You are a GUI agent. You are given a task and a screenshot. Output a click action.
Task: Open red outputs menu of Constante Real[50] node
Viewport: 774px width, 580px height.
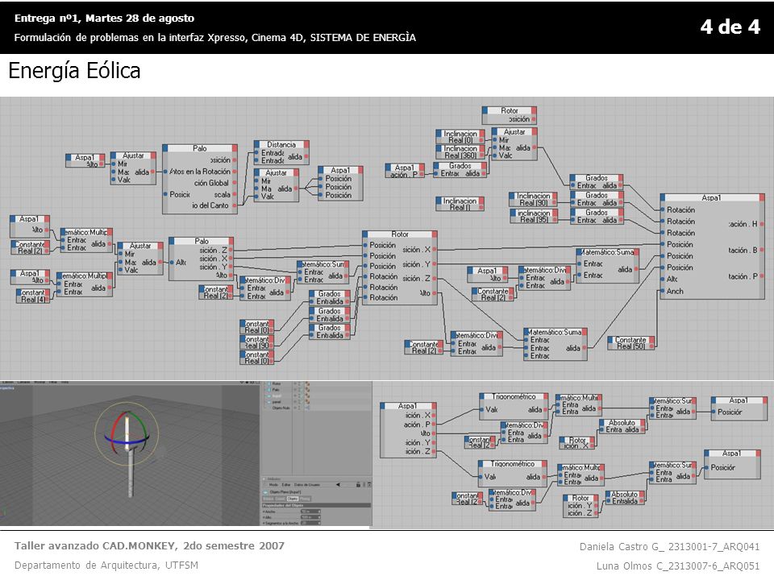point(651,339)
